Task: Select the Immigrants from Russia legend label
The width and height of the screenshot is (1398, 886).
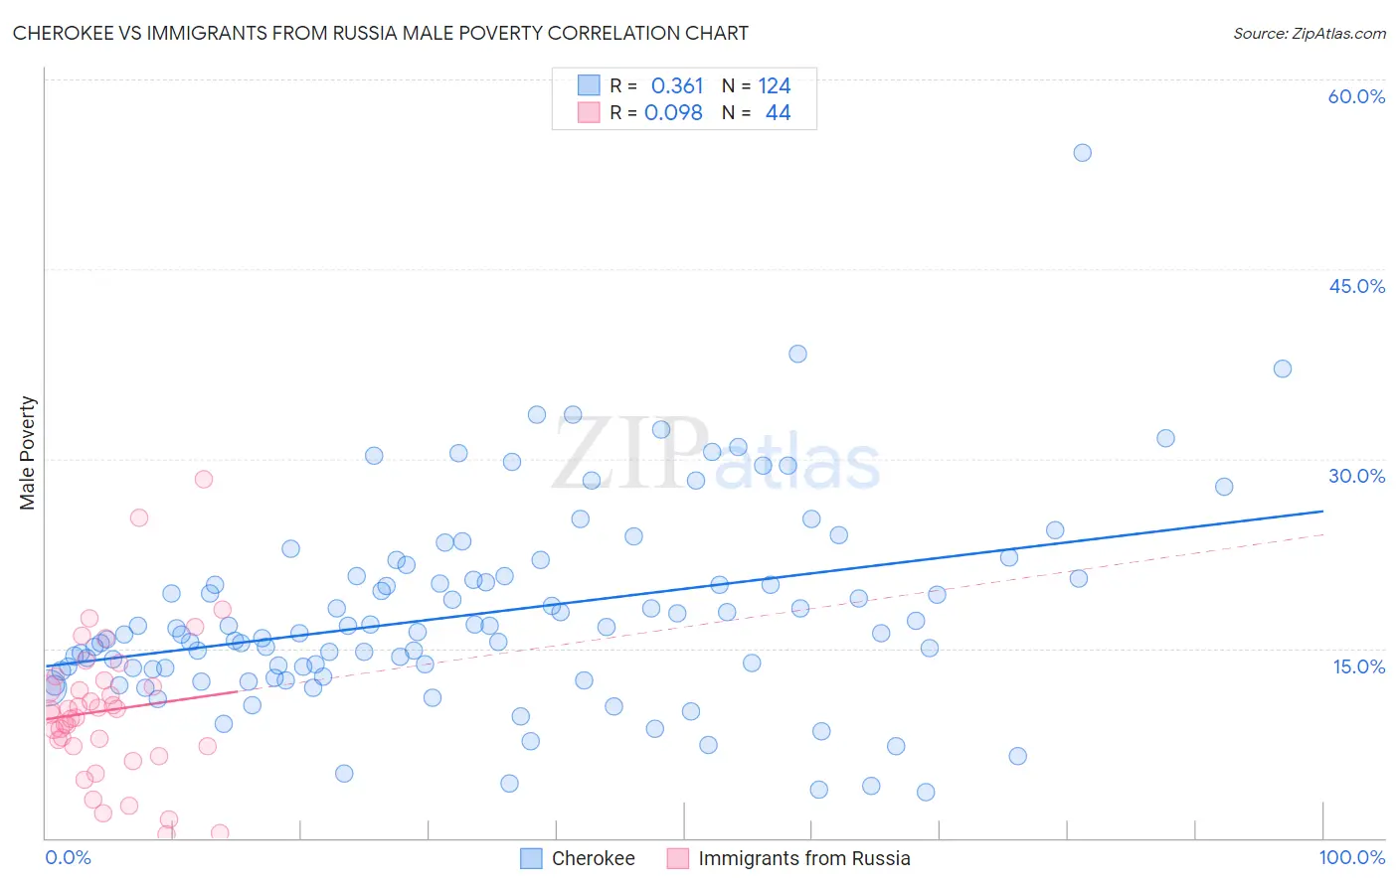Action: tap(804, 858)
